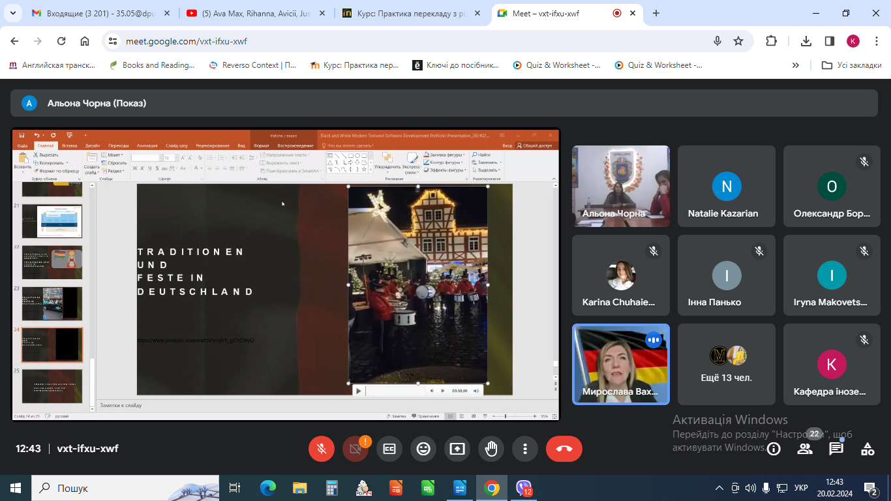Viewport: 891px width, 501px height.
Task: Click Undo arrow in PowerPoint title bar
Action: [37, 135]
